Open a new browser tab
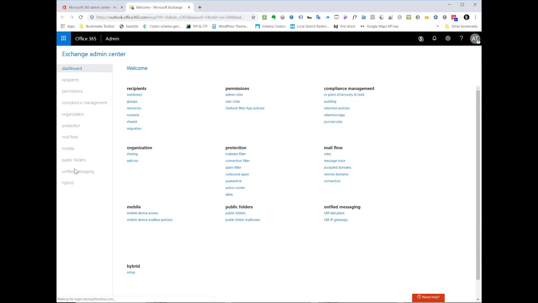This screenshot has height=303, width=538. 200,7
